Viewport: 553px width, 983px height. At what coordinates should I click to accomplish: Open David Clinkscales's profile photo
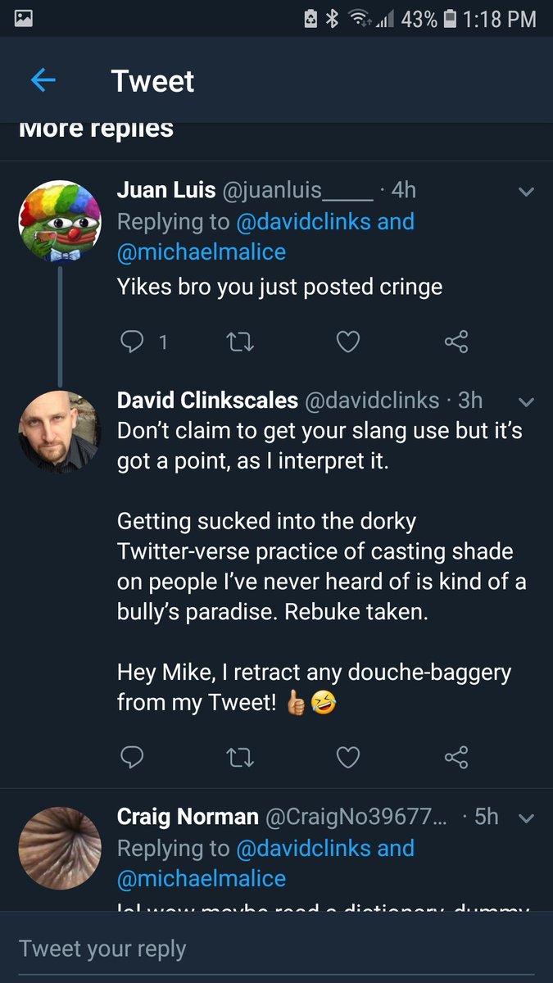[x=59, y=432]
